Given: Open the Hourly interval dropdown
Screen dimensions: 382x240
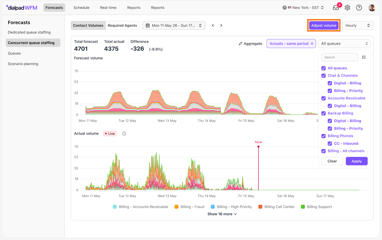Looking at the screenshot, I should pos(358,25).
